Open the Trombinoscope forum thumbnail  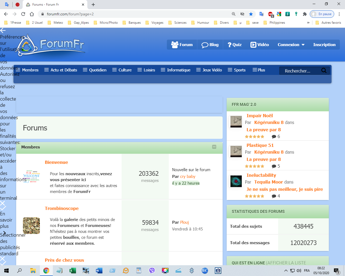[x=31, y=226]
